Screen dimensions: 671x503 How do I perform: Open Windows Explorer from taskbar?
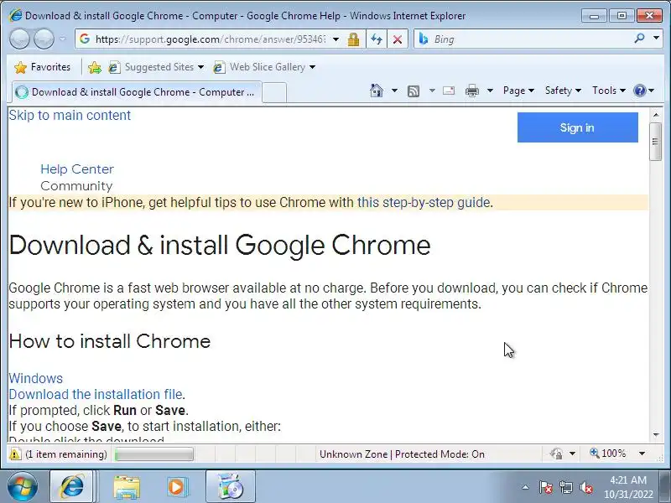coord(126,487)
